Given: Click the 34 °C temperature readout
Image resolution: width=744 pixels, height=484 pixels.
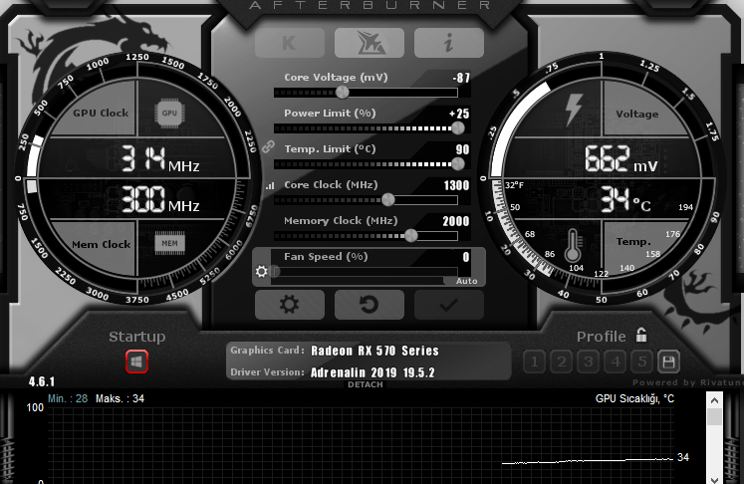Looking at the screenshot, I should tap(625, 199).
